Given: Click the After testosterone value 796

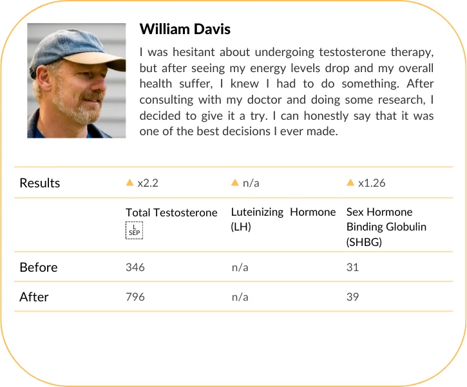Looking at the screenshot, I should click(135, 297).
